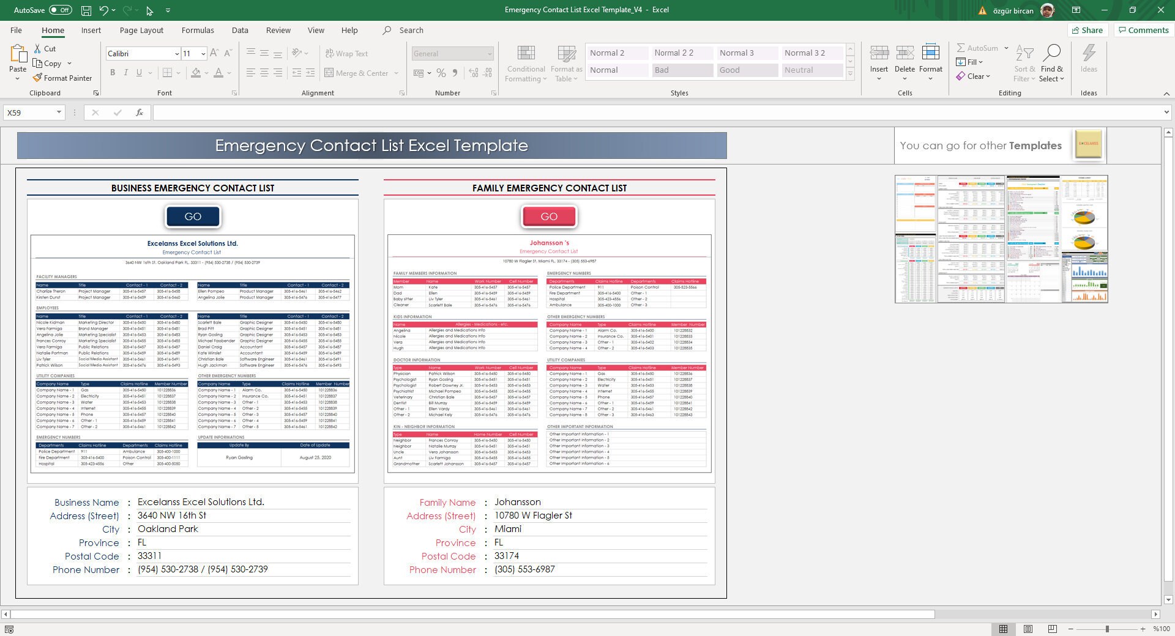Click the Share button

[1087, 30]
